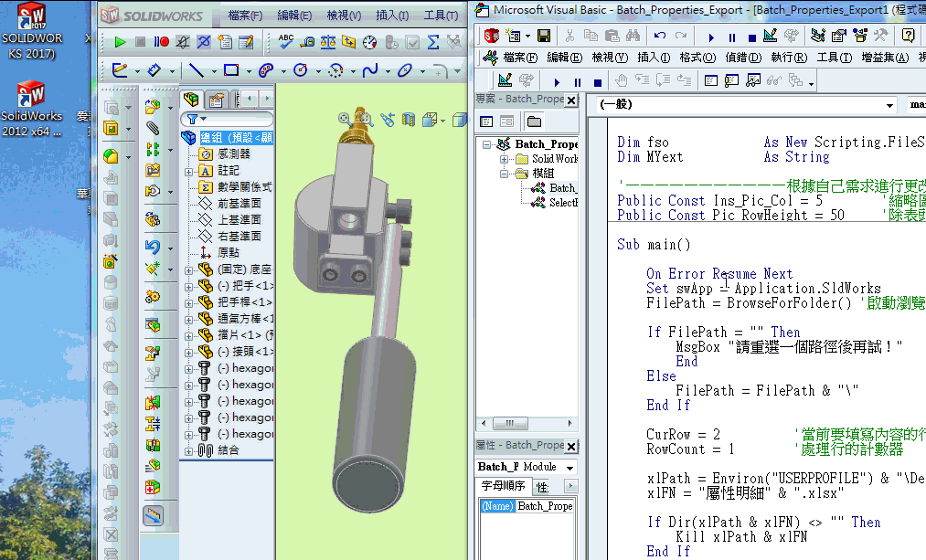Open the Line tool dropdown arrow
The width and height of the screenshot is (926, 560).
coord(214,71)
